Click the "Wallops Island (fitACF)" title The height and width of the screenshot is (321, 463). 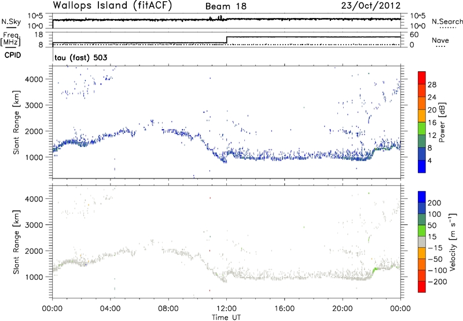112,5
